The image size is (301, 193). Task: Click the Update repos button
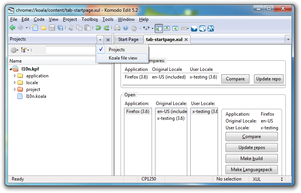[251, 147]
